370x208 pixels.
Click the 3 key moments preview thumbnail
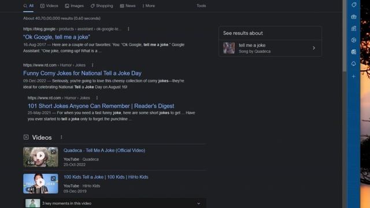click(x=32, y=203)
